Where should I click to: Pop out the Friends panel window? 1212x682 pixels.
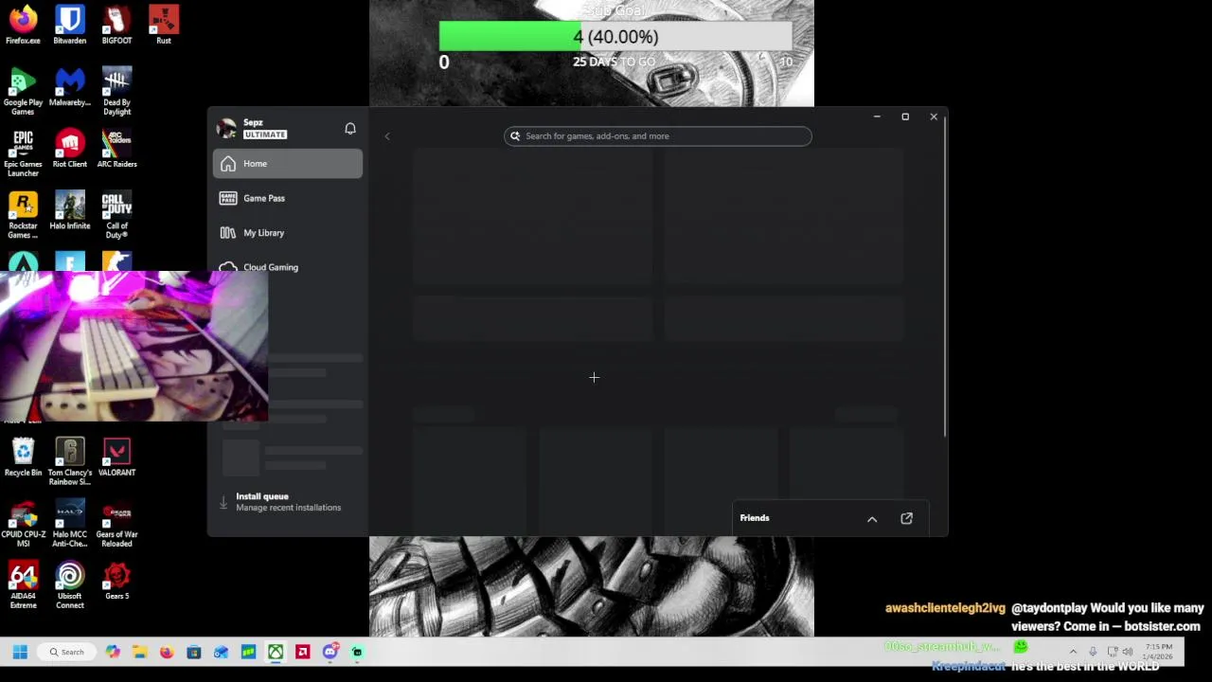tap(906, 518)
